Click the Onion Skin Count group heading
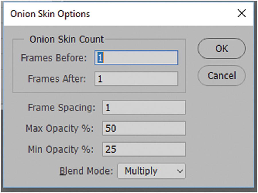Viewport: 258px width, 193px height. [x=67, y=39]
